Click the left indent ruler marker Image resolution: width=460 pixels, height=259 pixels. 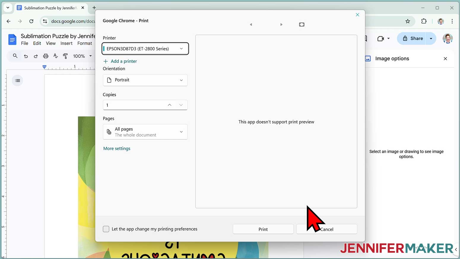coord(45,67)
